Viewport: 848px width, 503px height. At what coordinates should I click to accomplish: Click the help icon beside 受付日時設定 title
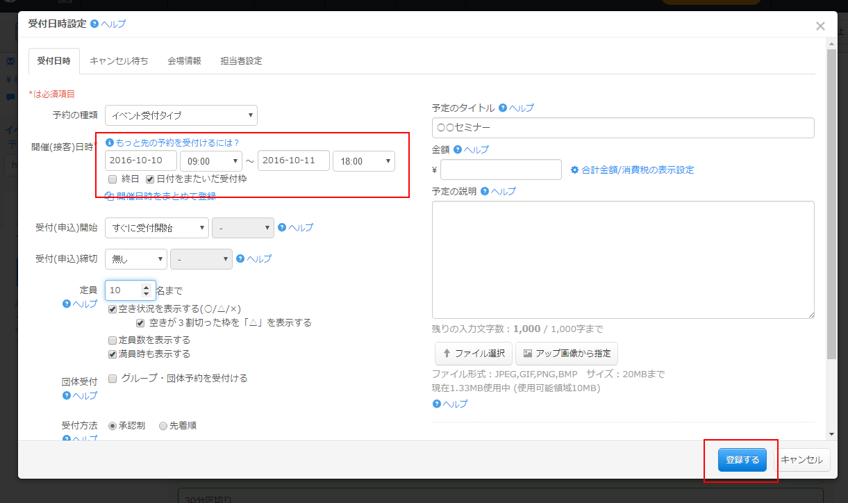coord(94,24)
